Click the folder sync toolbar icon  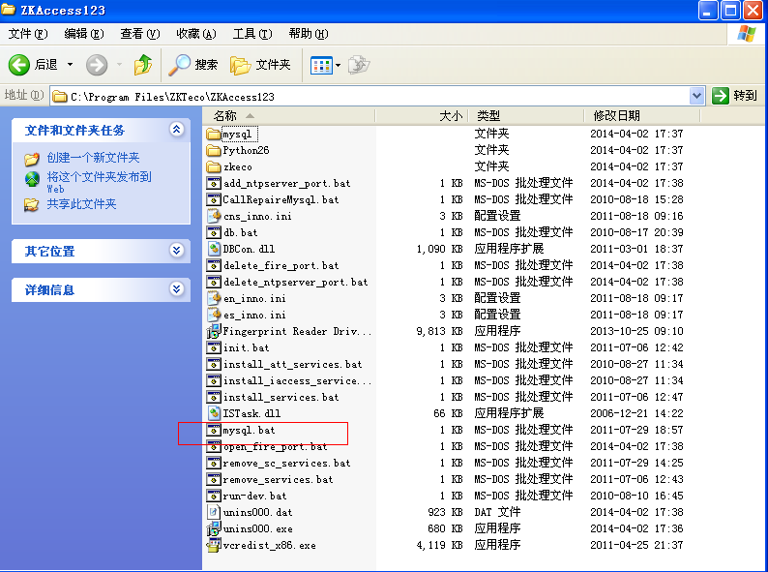[359, 65]
